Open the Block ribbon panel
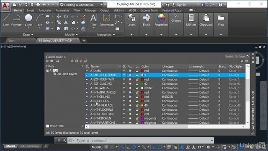The image size is (268, 151). tap(146, 20)
